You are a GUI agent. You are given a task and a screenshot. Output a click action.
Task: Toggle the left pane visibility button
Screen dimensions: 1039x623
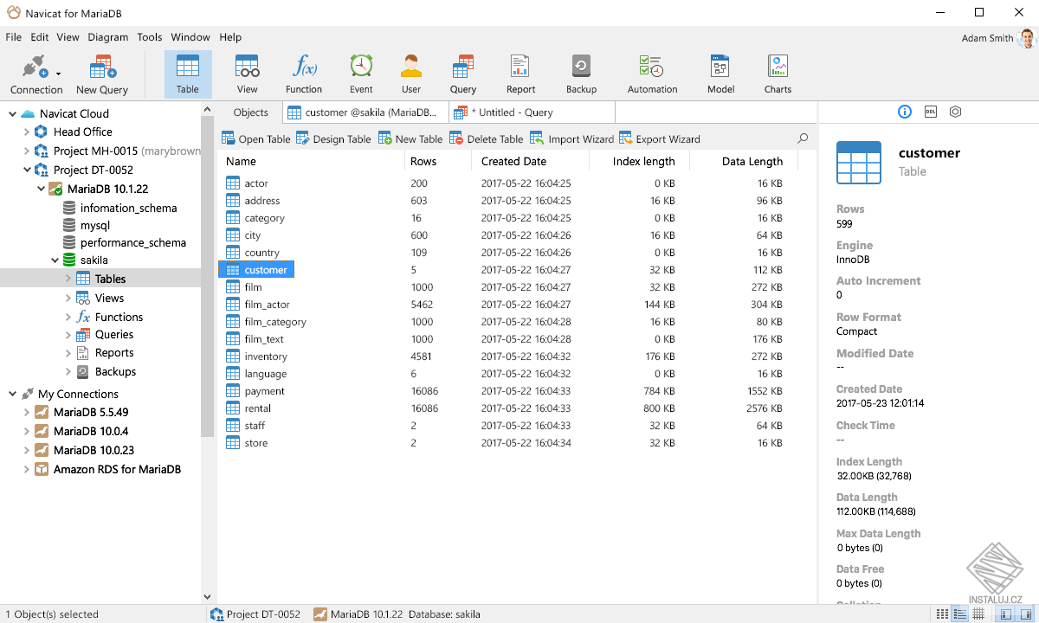pyautogui.click(x=1006, y=614)
